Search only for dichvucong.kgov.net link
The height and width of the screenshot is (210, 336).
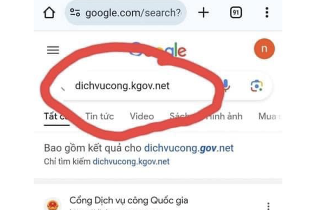(x=131, y=162)
